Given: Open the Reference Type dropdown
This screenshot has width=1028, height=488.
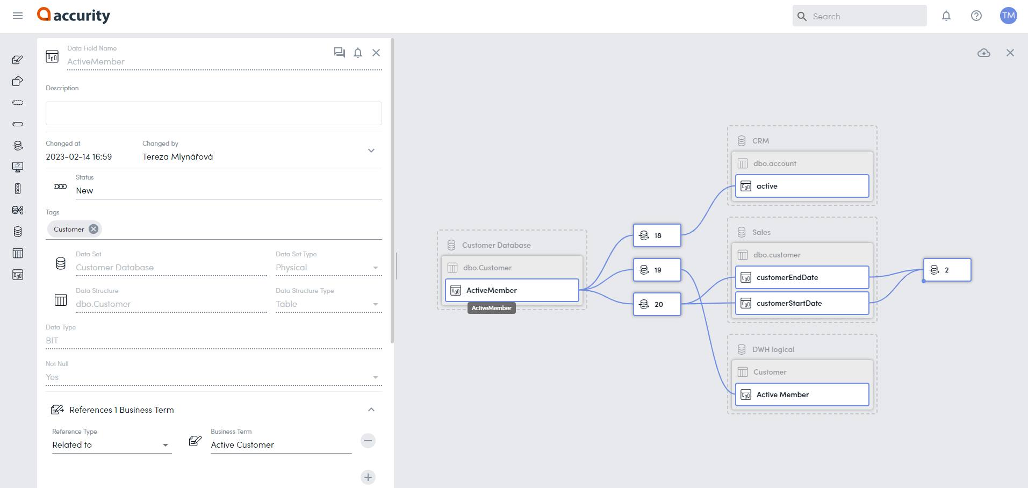Looking at the screenshot, I should [112, 445].
